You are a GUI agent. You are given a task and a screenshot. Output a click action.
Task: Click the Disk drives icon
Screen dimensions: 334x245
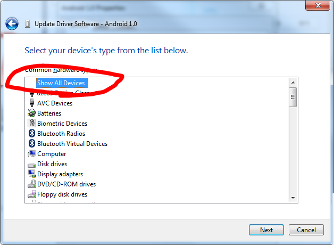click(32, 165)
